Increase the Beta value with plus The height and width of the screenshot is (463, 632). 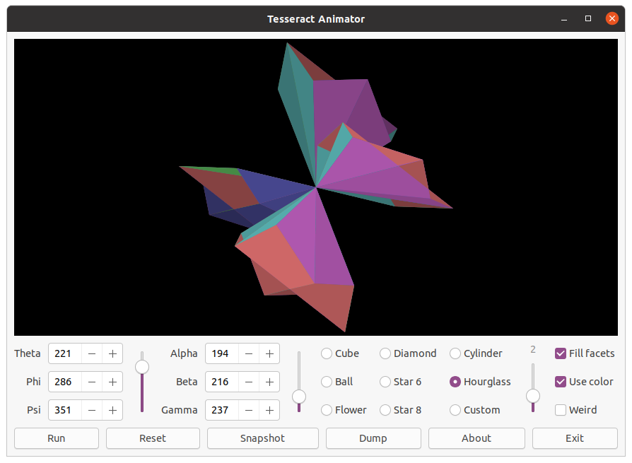point(269,382)
